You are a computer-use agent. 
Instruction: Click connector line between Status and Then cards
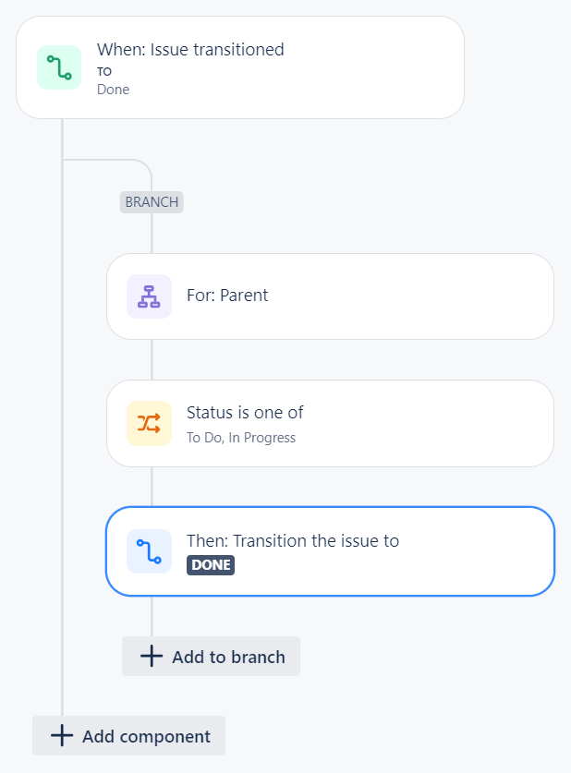(152, 486)
